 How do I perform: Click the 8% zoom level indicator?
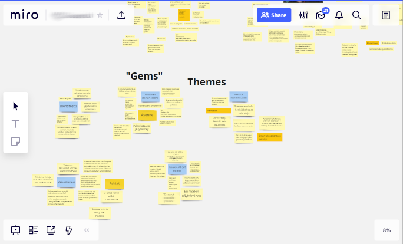(387, 230)
